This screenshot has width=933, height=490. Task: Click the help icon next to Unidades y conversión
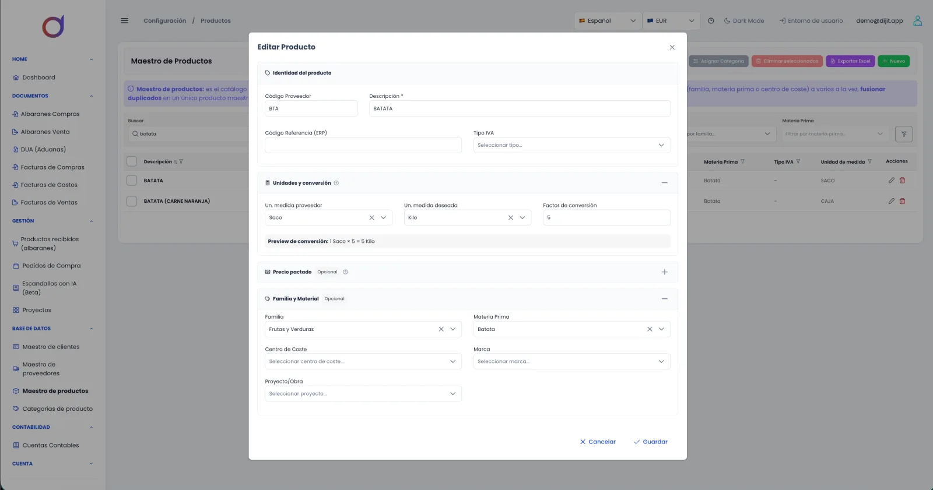click(x=336, y=183)
